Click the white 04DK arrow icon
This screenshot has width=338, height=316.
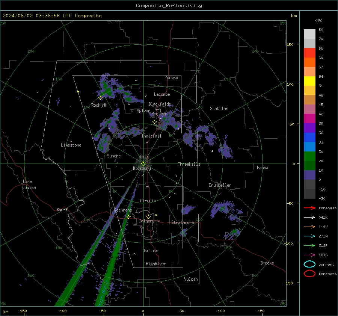click(x=309, y=218)
